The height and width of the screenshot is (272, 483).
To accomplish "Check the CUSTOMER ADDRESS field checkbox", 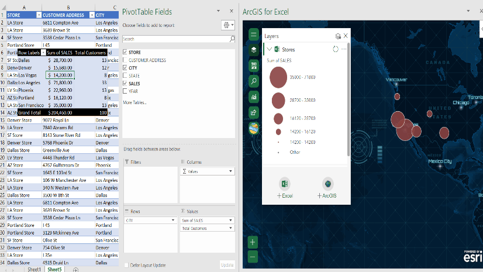I will point(125,60).
